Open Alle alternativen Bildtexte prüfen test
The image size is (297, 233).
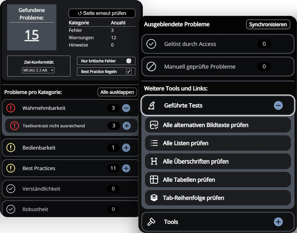click(x=218, y=125)
